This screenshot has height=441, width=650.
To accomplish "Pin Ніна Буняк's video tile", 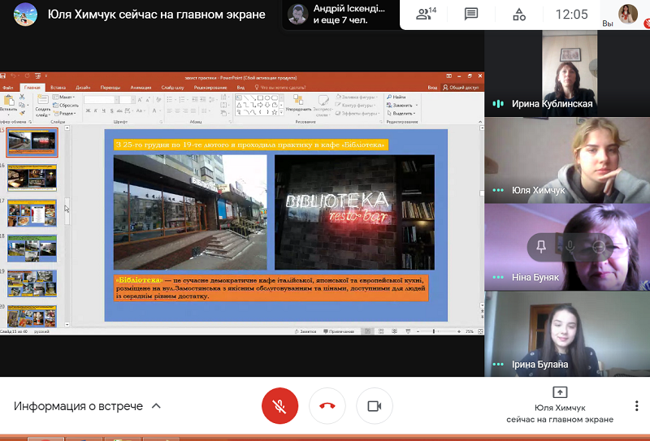I will click(x=541, y=247).
